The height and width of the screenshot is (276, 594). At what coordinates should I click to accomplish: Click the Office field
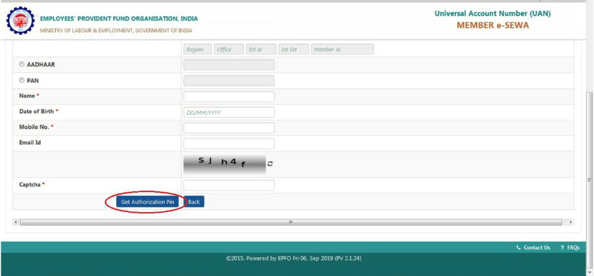click(x=228, y=50)
